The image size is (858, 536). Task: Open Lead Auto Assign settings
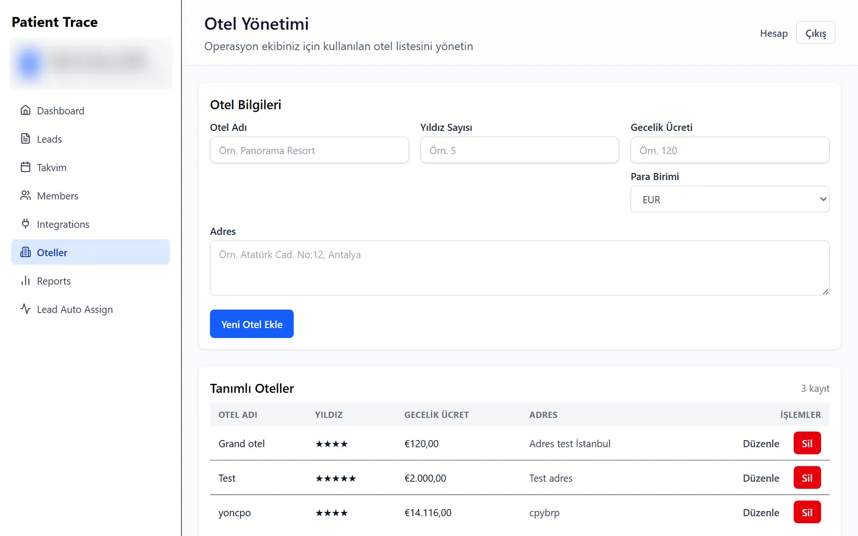click(91, 309)
